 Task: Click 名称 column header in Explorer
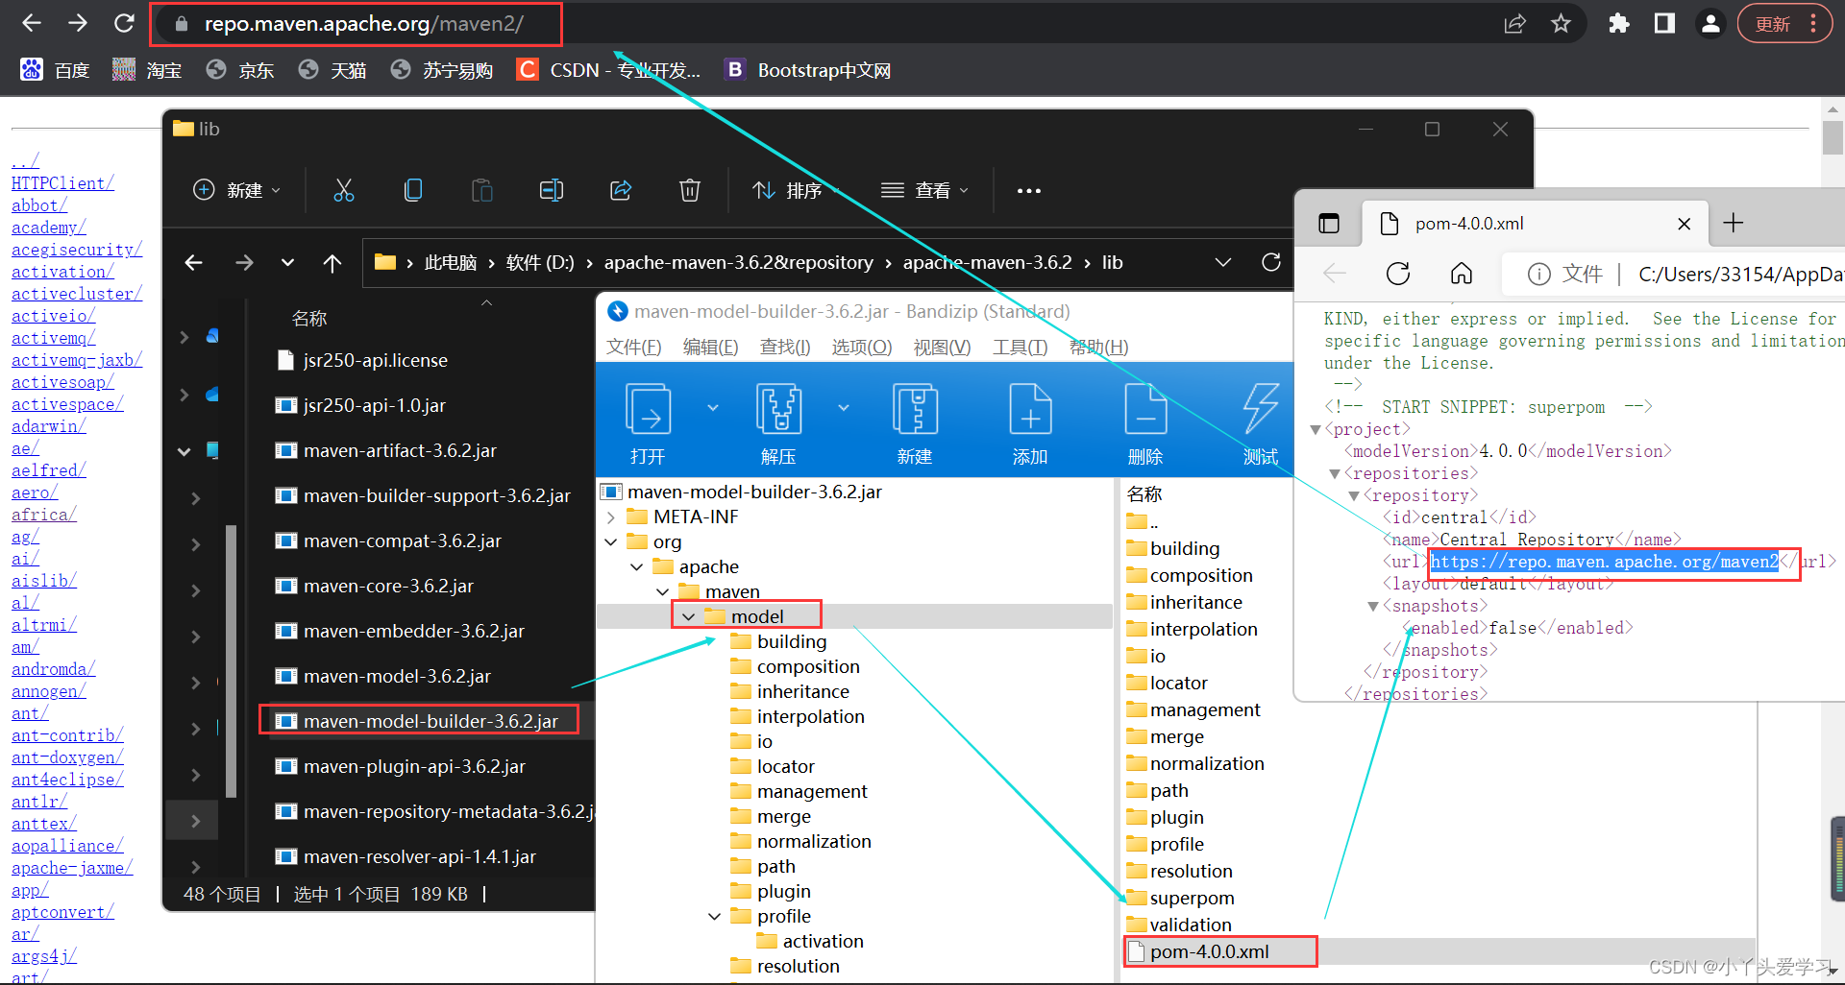coord(309,318)
